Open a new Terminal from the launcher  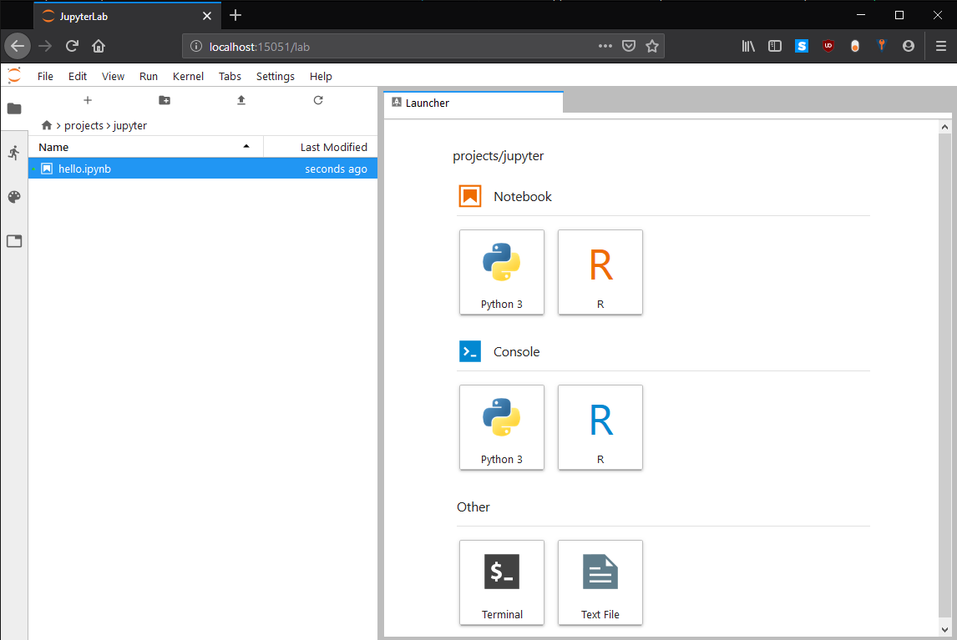tap(502, 582)
